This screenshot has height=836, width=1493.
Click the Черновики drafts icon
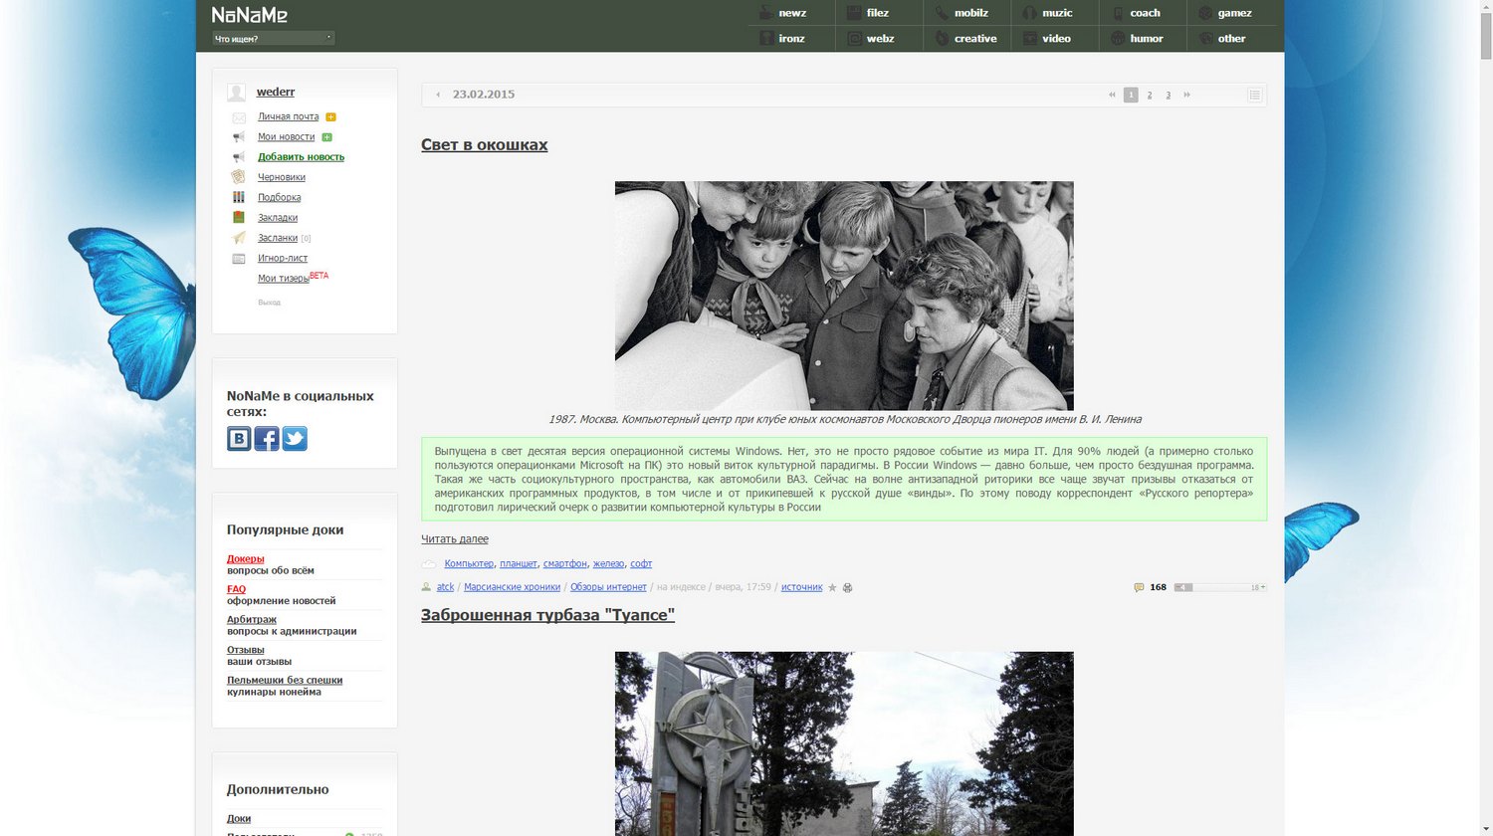(x=239, y=177)
